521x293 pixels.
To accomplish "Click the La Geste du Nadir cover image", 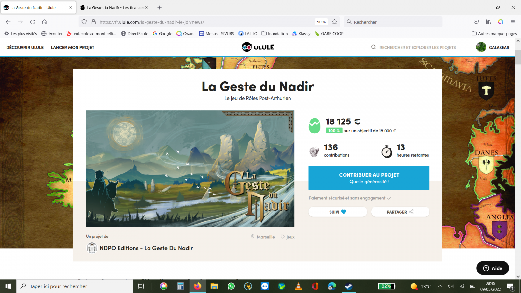I will (x=190, y=169).
